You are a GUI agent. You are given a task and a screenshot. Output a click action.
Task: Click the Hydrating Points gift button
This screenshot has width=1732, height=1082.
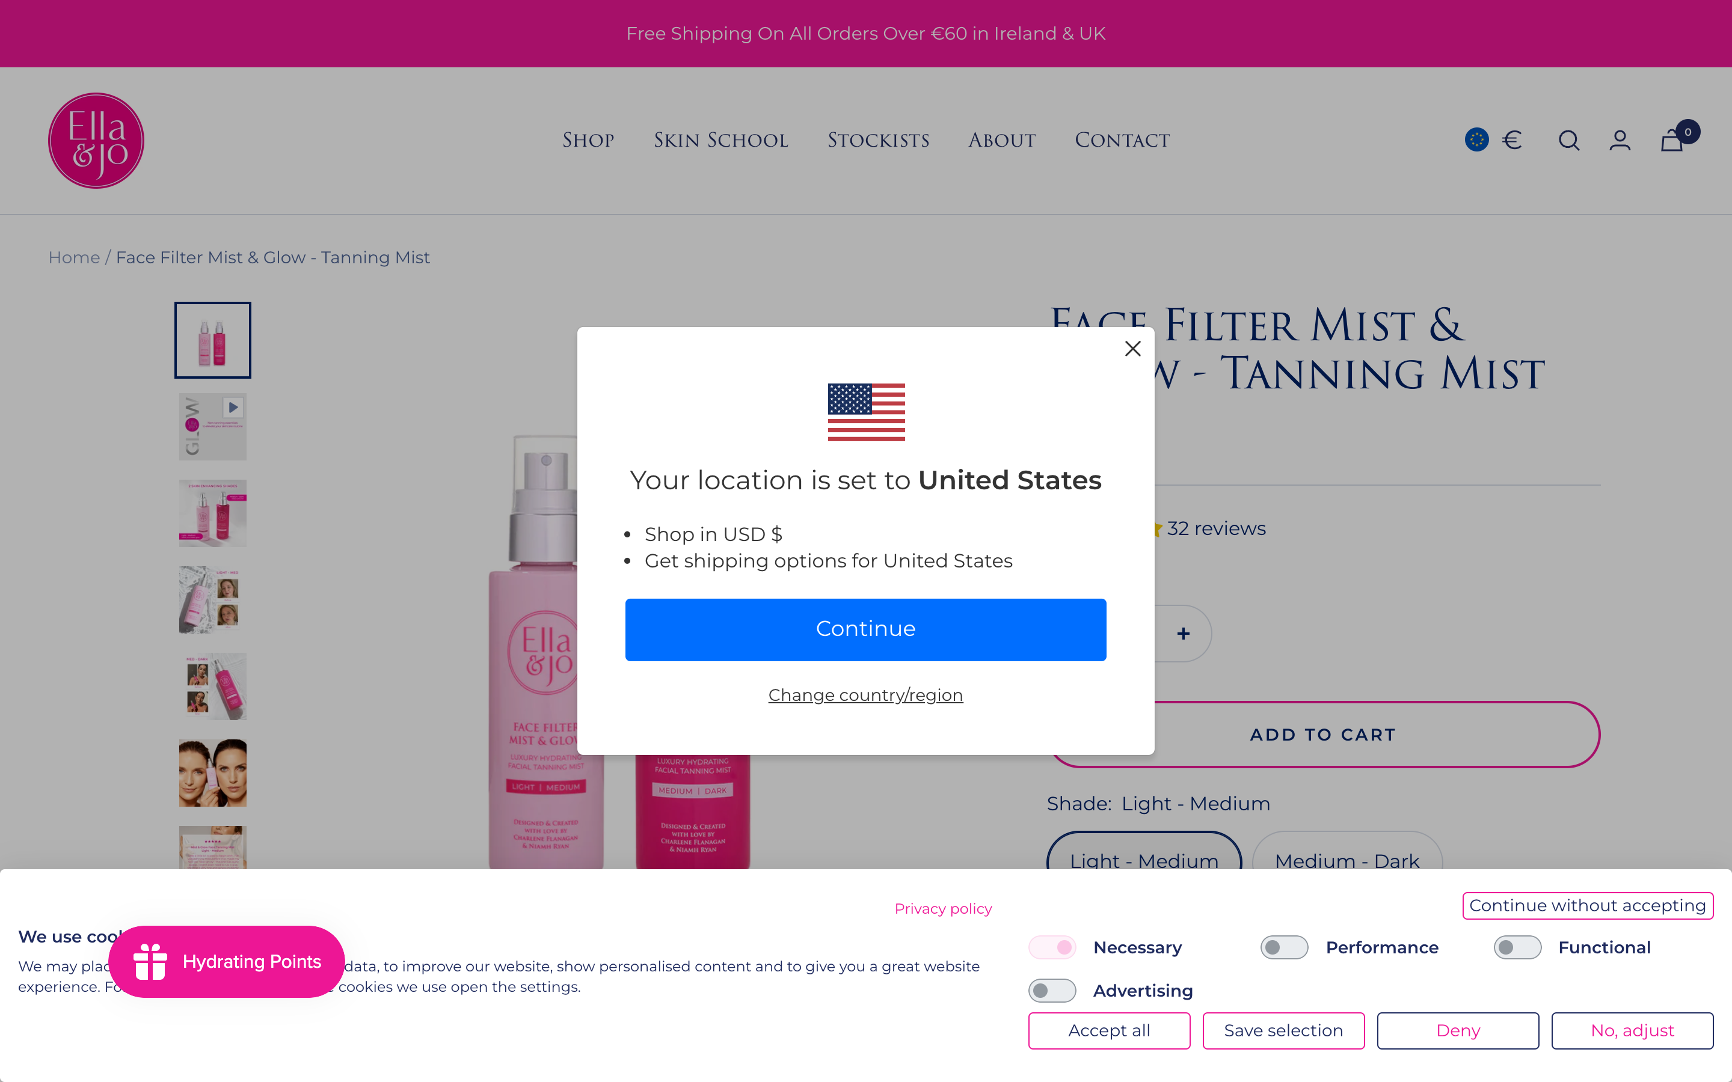pyautogui.click(x=226, y=961)
